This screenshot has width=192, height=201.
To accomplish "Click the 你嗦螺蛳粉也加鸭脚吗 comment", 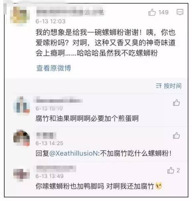I will click(x=99, y=186).
